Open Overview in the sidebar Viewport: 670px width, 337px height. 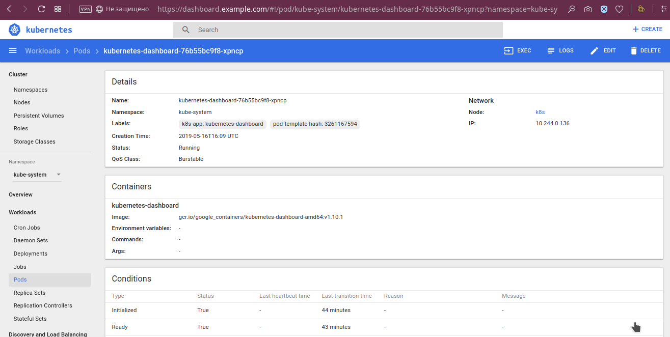click(20, 194)
